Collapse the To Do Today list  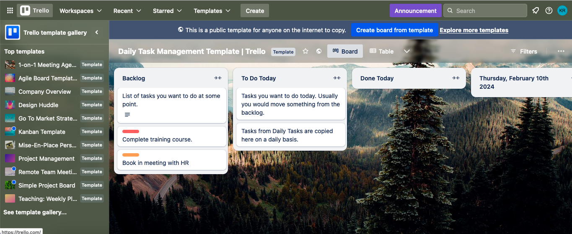coord(337,78)
